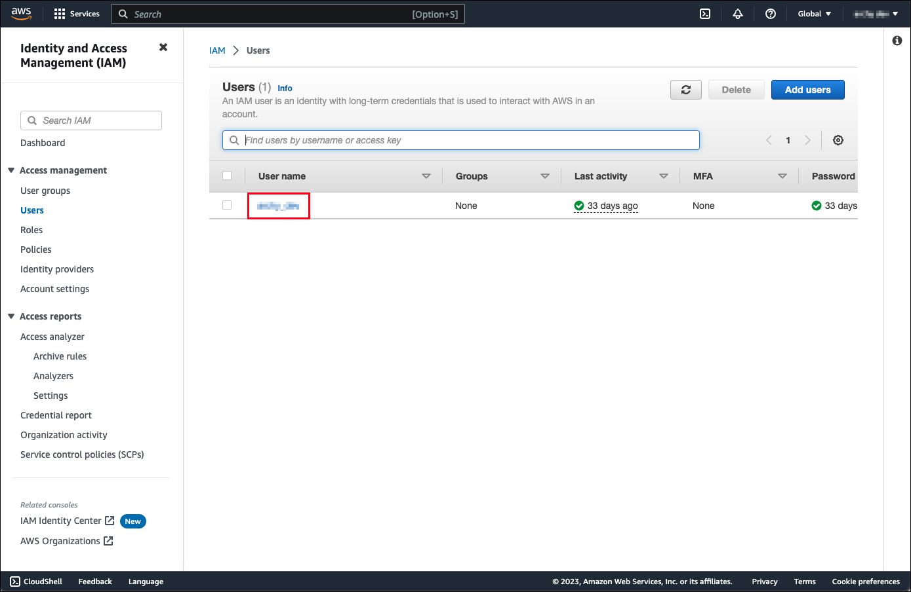Close the IAM navigation panel

[163, 47]
